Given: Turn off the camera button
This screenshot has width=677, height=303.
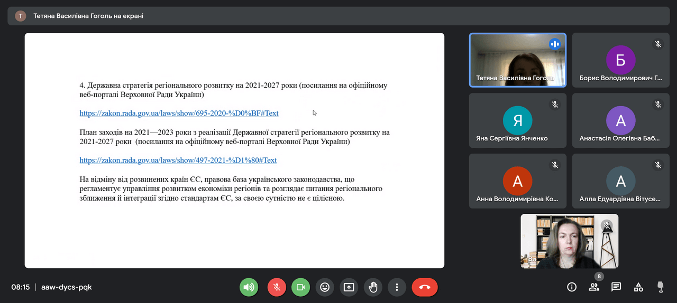Looking at the screenshot, I should pyautogui.click(x=300, y=287).
